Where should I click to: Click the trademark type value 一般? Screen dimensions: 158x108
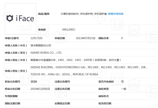[x=124, y=89]
